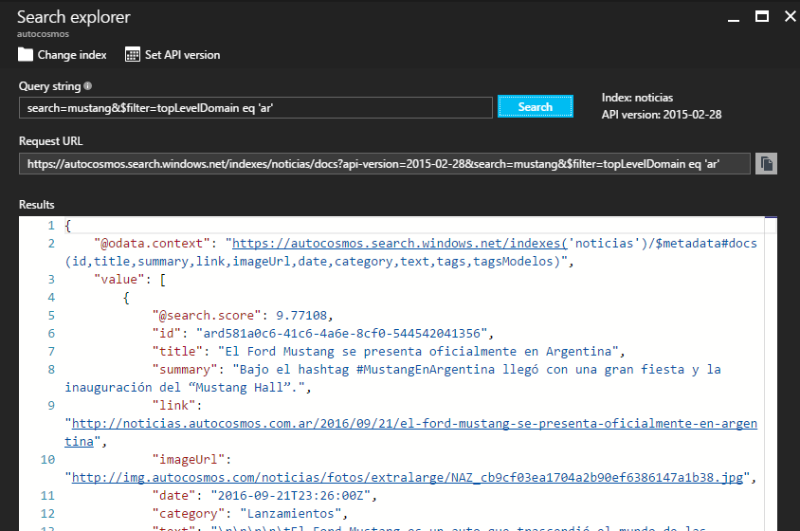Viewport: 800px width, 531px height.
Task: Open Change index command
Action: click(x=63, y=55)
